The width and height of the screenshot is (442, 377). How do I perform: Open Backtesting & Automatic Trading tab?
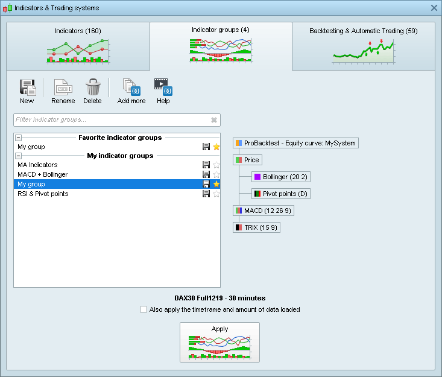click(x=363, y=46)
